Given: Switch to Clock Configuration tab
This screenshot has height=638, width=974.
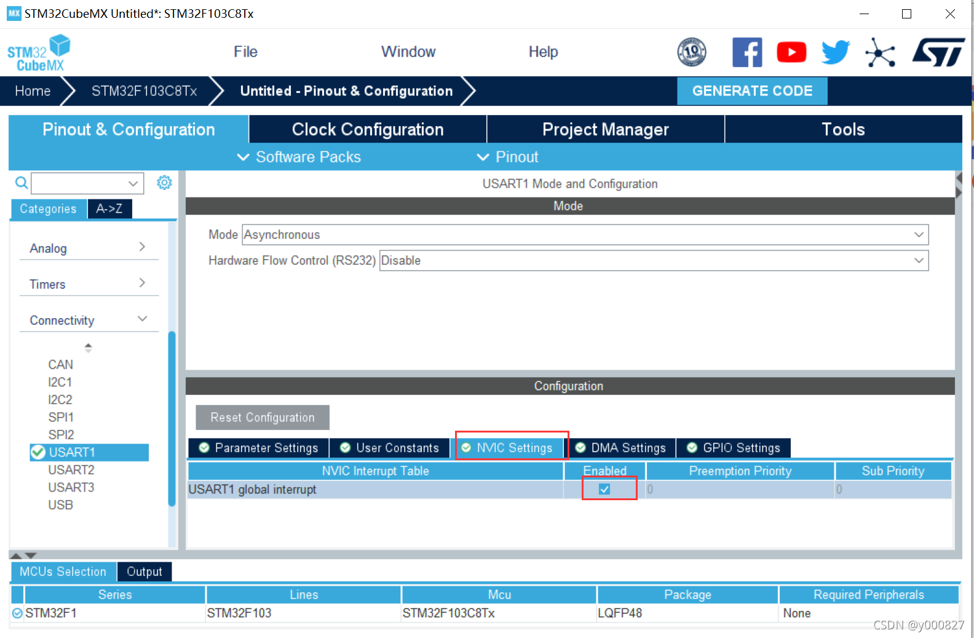Looking at the screenshot, I should tap(368, 129).
